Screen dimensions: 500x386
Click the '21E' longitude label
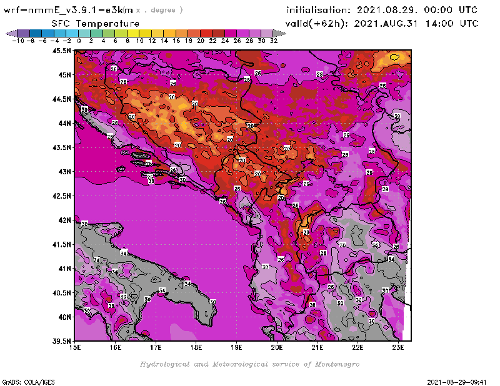317,347
